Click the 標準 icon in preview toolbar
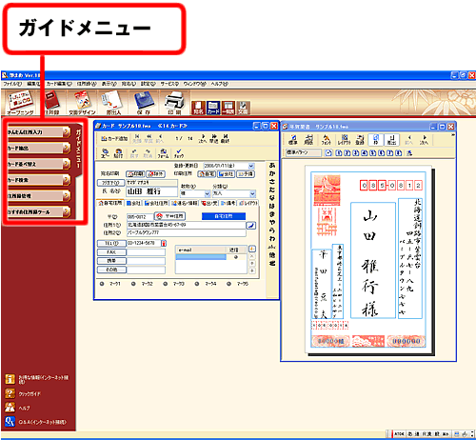The height and width of the screenshot is (440, 476). [293, 140]
